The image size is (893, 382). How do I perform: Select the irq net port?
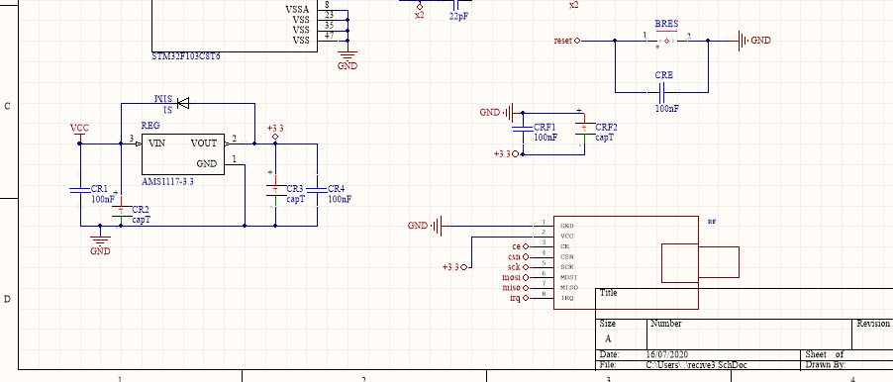click(520, 298)
